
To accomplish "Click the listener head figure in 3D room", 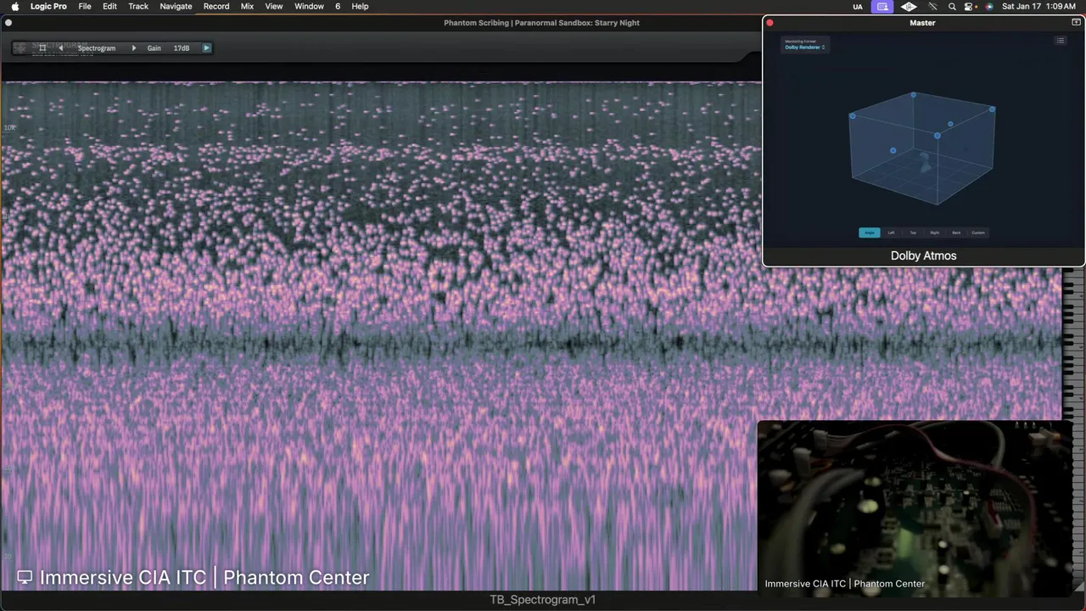I will click(926, 163).
